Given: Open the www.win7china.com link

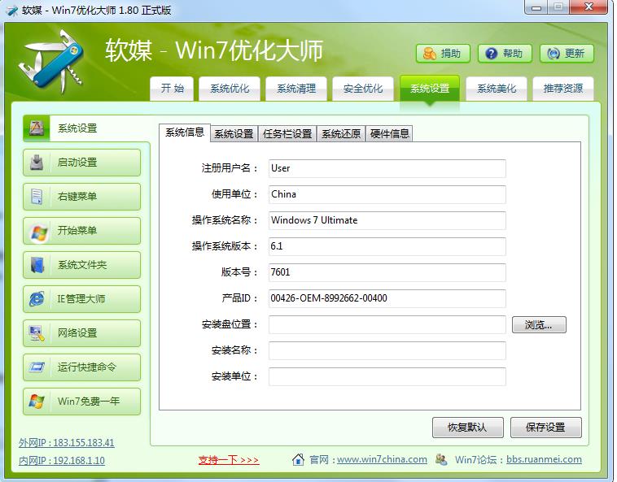Looking at the screenshot, I should (382, 459).
